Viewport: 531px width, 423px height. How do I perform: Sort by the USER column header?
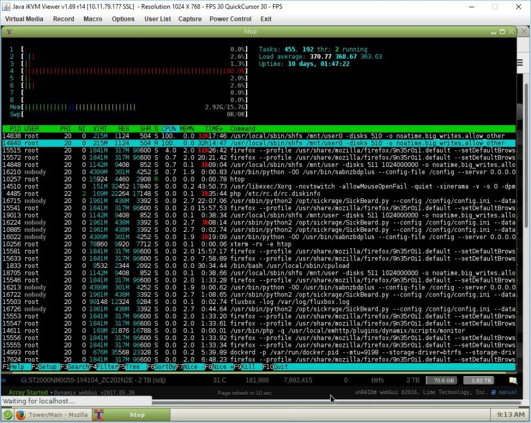(x=32, y=129)
